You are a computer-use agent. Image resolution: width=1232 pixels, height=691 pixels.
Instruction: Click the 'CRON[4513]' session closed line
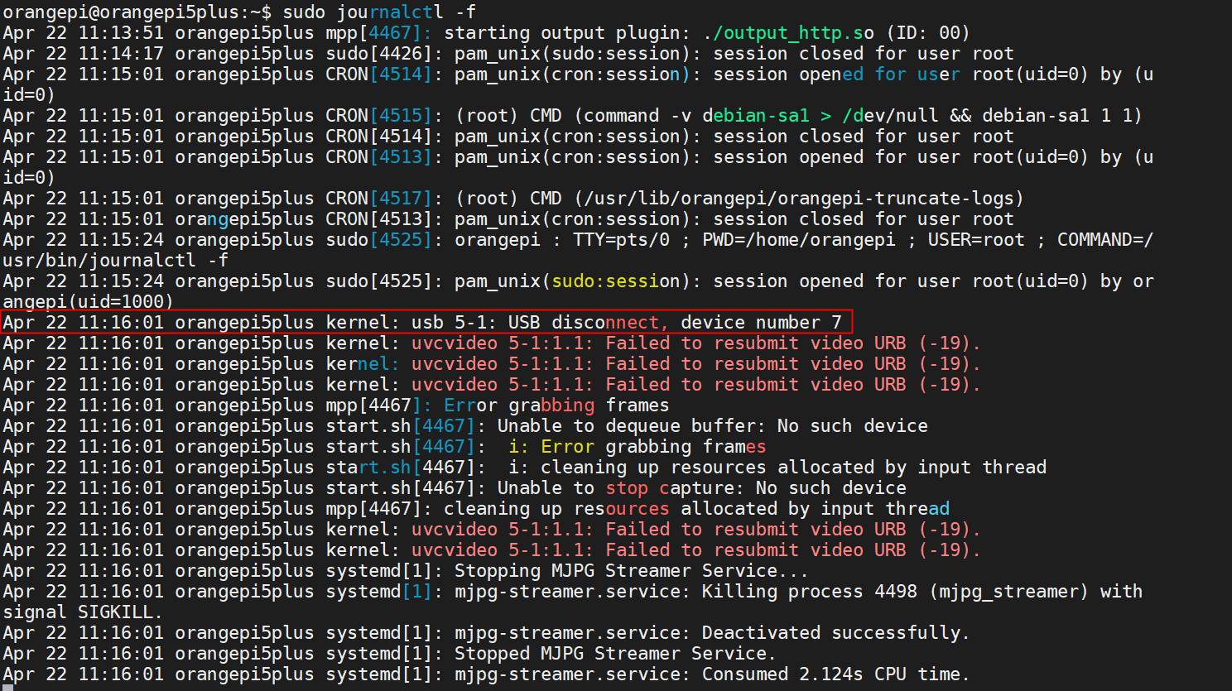point(508,219)
